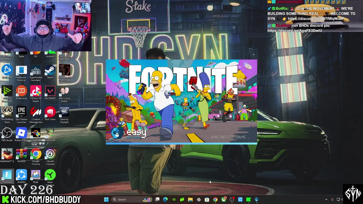Launch Steam from the desktop
The image size is (363, 204).
click(x=50, y=72)
